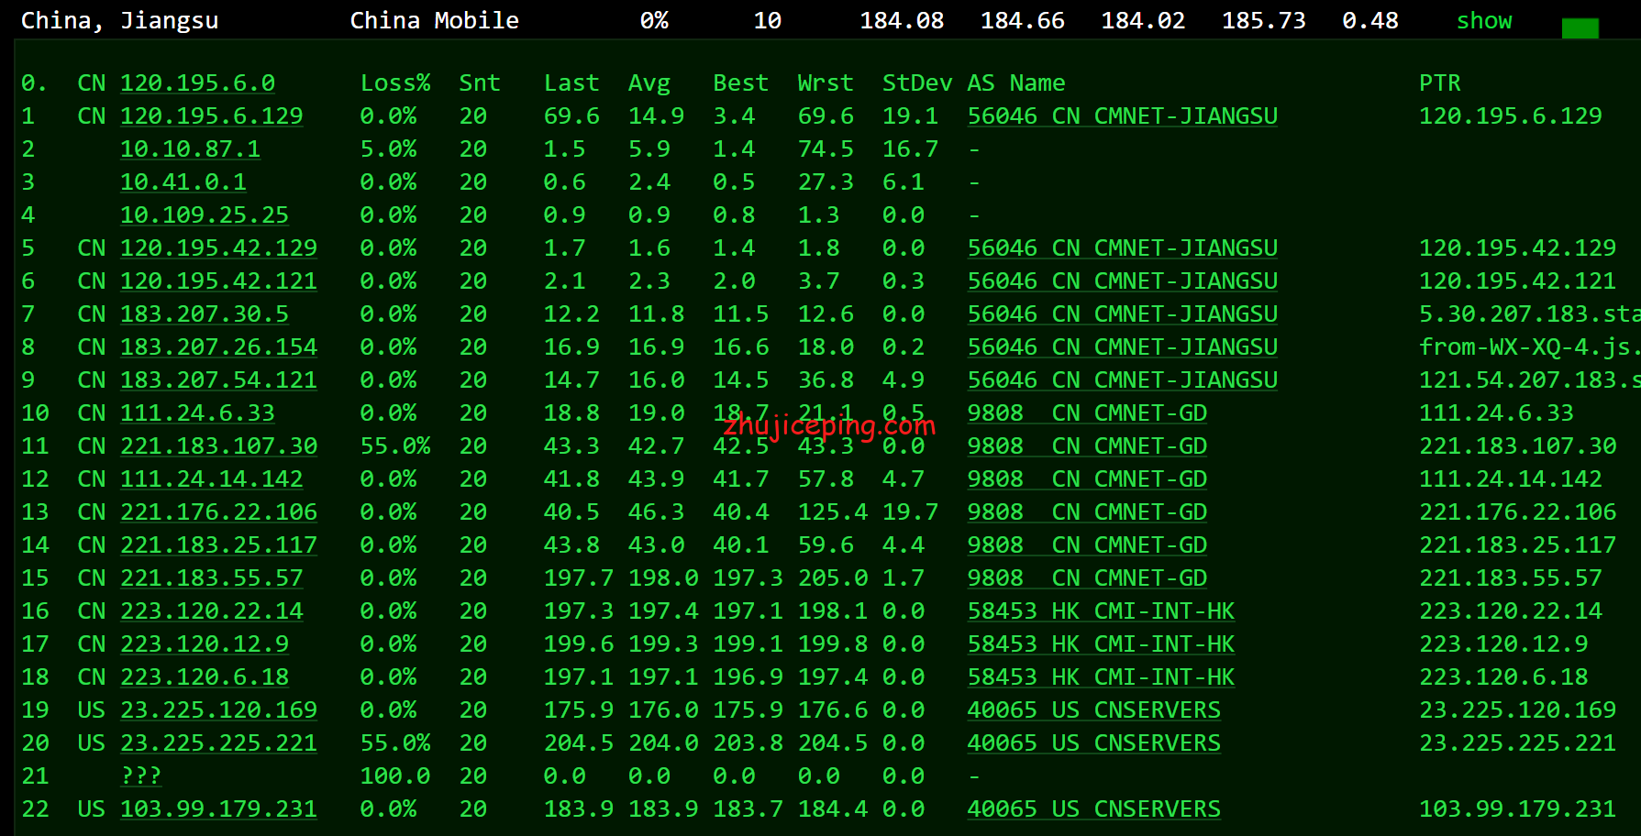Screen dimensions: 1641x836
Task: Open AS 9808 CMNET-GD on hop 13
Action: [x=1087, y=511]
